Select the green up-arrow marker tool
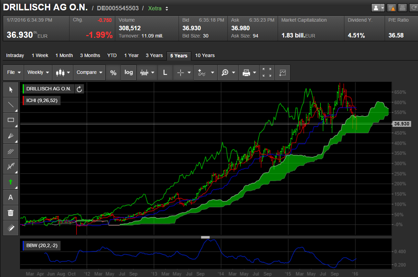This screenshot has height=277, width=418. click(11, 182)
